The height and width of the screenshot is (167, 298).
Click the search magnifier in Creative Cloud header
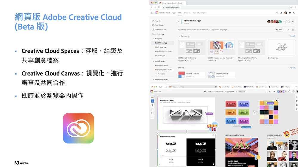pos(277,13)
